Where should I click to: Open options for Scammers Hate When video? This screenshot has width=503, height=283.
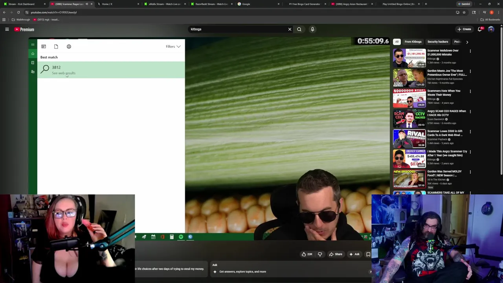[x=470, y=92]
